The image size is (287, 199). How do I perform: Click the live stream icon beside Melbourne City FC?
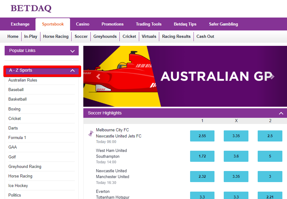[91, 133]
